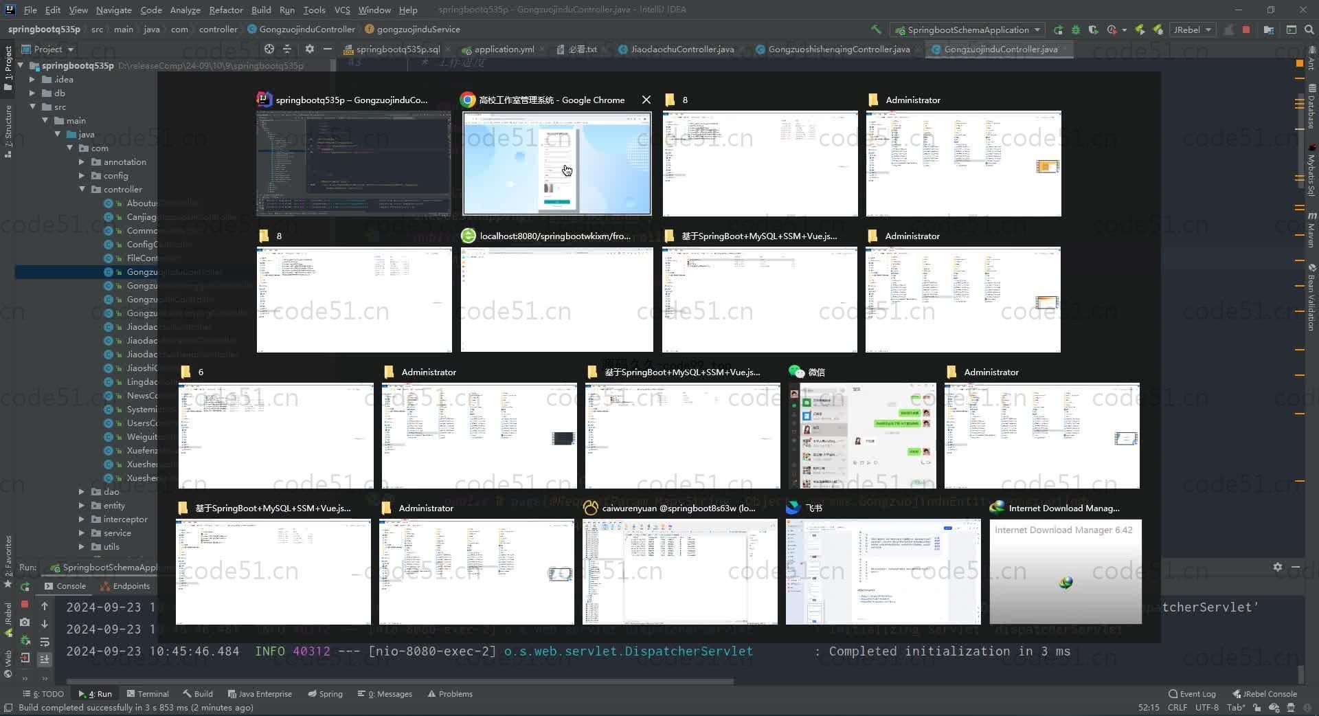Select the 飞书 window thumbnail in switcher
Screen dimensions: 1319x716
883,572
